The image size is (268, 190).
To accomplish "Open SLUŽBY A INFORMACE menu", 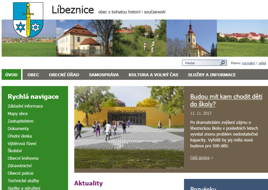I will coord(212,75).
